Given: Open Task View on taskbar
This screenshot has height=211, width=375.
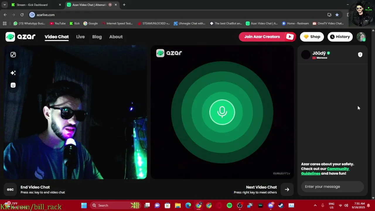Looking at the screenshot, I should pyautogui.click(x=147, y=205).
